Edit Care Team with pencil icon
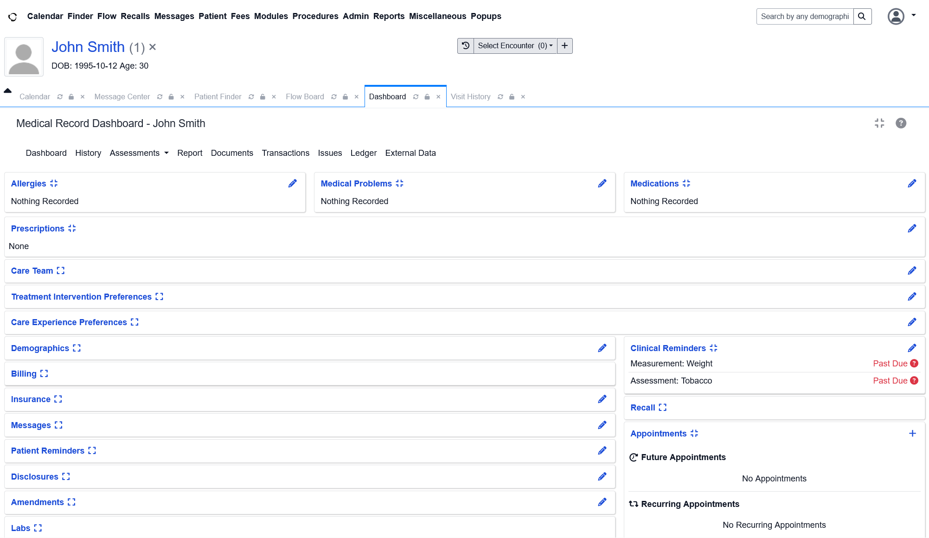This screenshot has width=929, height=538. point(912,271)
